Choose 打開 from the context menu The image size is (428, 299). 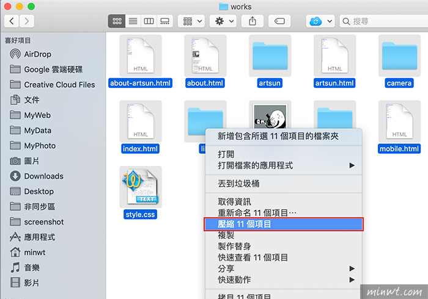(x=283, y=154)
